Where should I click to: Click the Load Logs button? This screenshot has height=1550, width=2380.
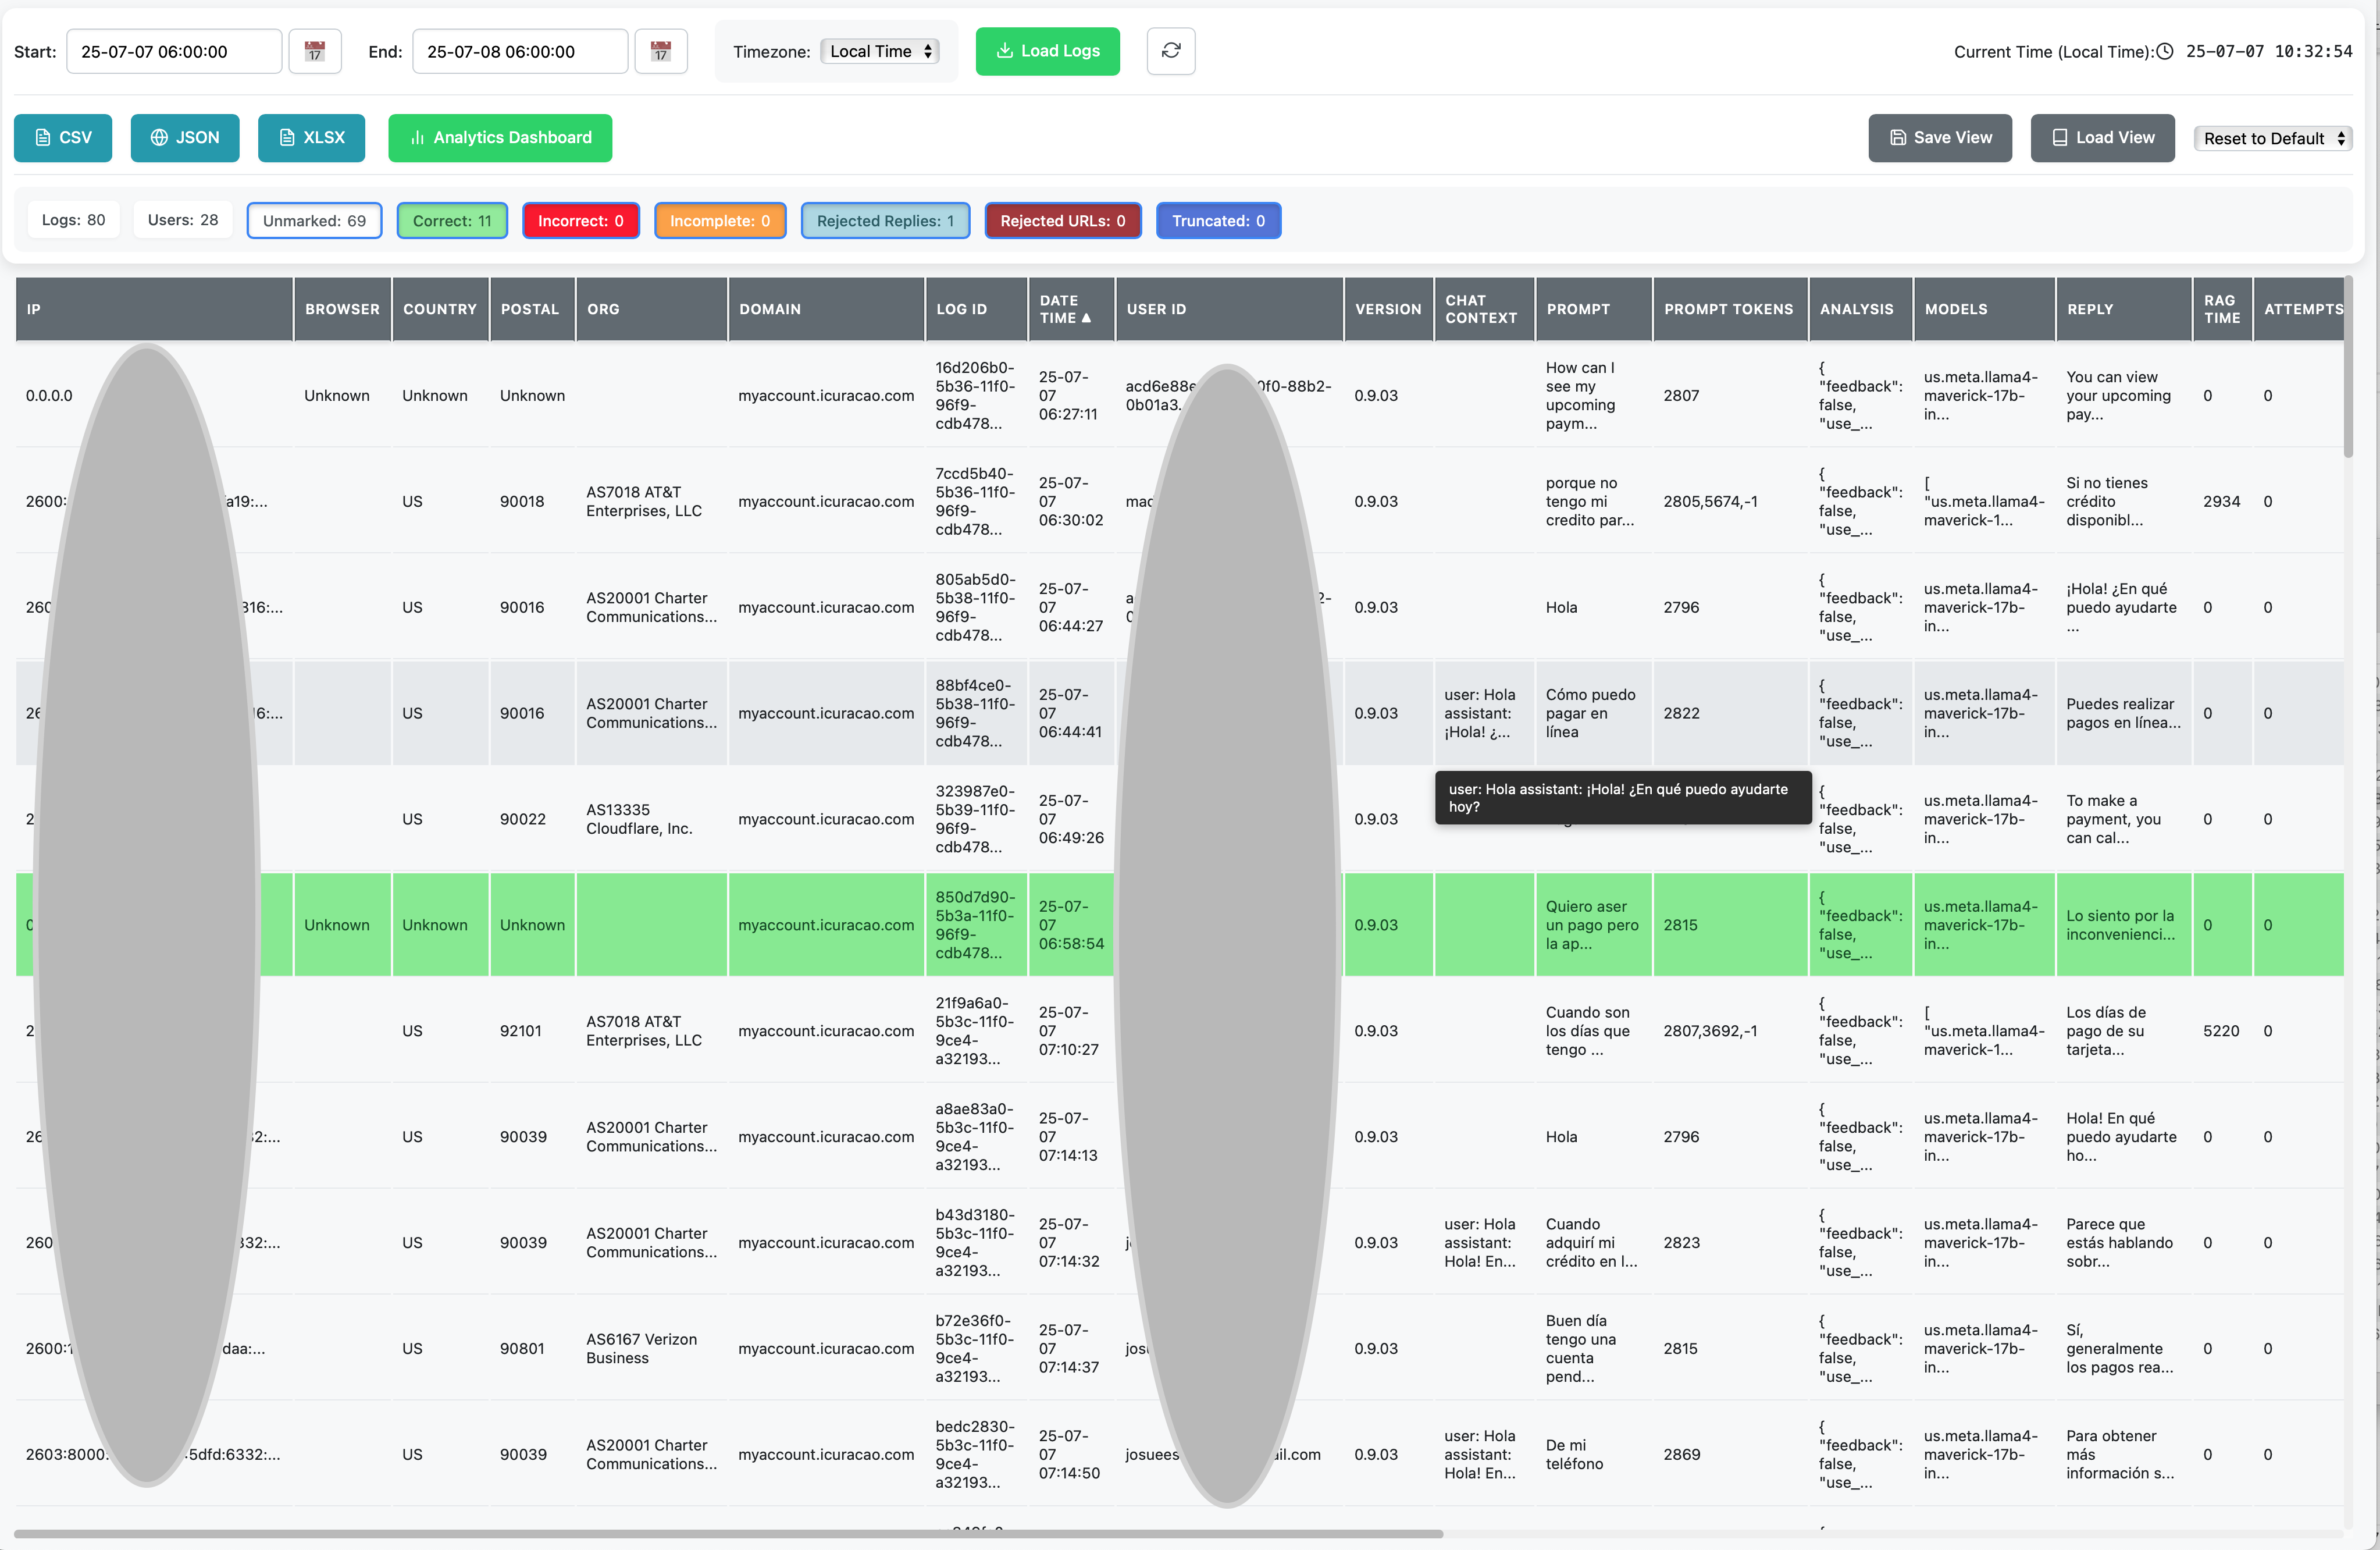click(x=1047, y=51)
